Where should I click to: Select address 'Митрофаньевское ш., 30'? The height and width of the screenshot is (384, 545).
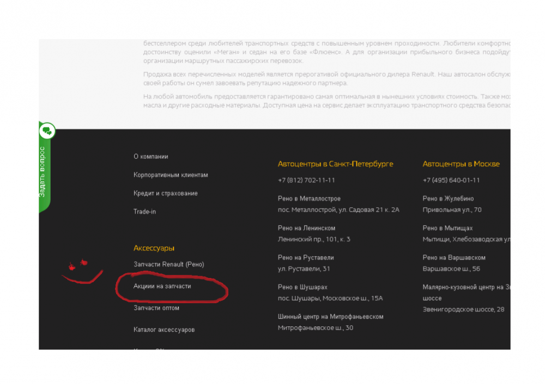click(x=315, y=328)
